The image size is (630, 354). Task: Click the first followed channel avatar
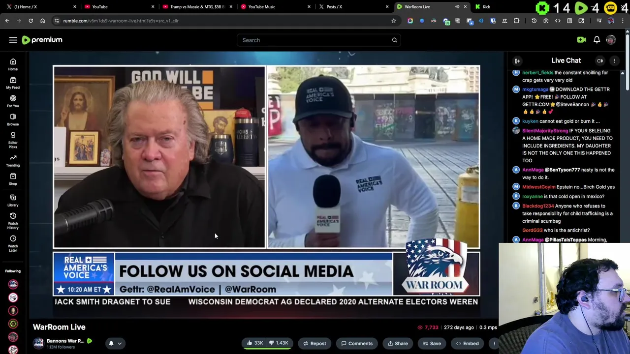point(13,284)
